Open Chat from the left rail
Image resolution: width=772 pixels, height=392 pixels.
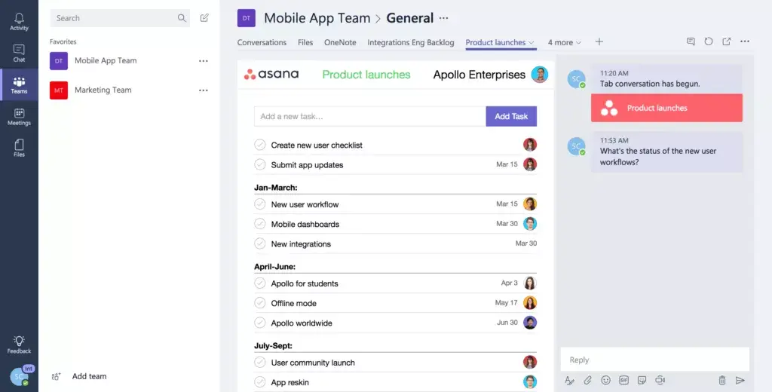pos(19,53)
